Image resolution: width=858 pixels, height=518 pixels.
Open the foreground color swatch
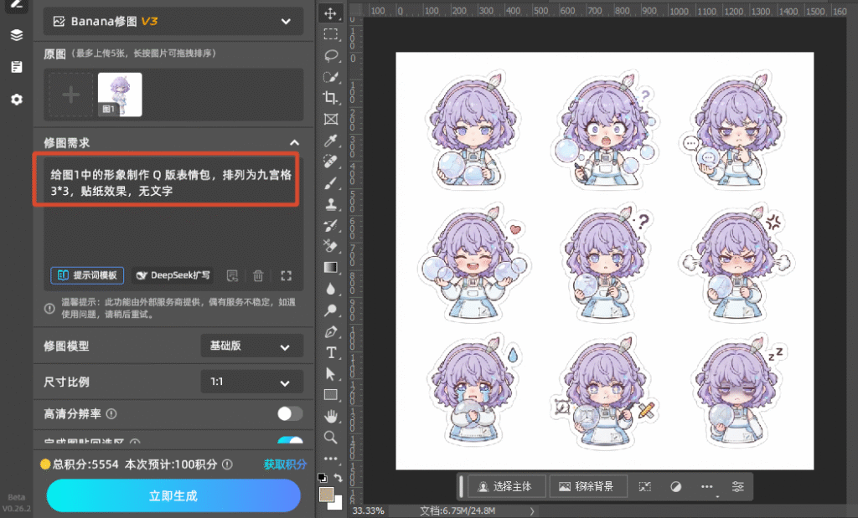(x=326, y=494)
